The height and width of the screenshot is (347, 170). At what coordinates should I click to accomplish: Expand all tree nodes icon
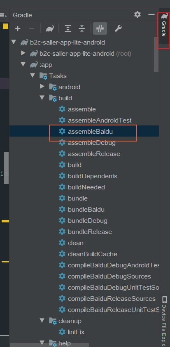(68, 28)
